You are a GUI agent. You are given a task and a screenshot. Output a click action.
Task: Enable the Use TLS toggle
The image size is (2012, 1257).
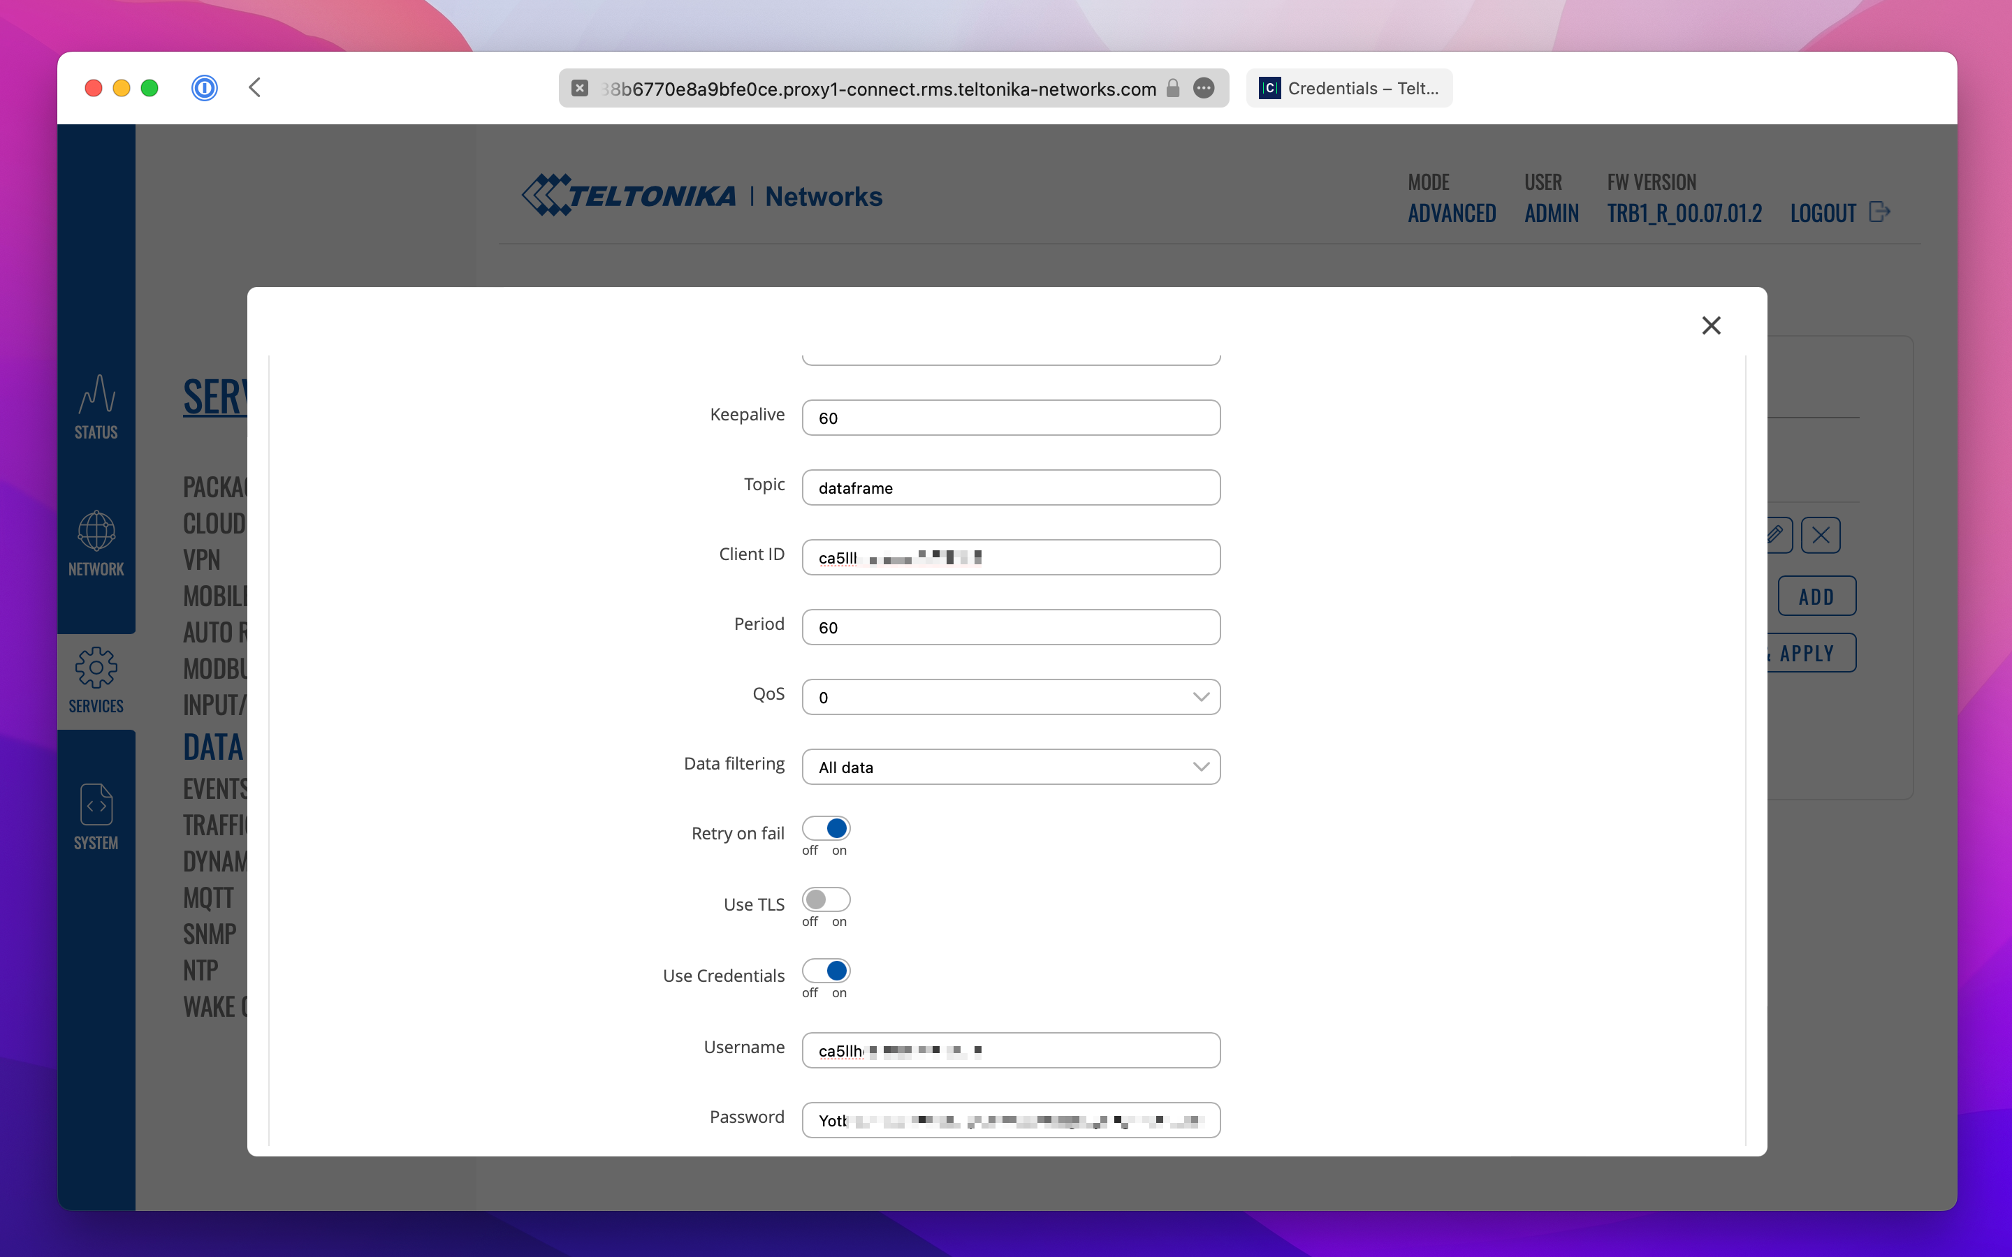pyautogui.click(x=826, y=899)
